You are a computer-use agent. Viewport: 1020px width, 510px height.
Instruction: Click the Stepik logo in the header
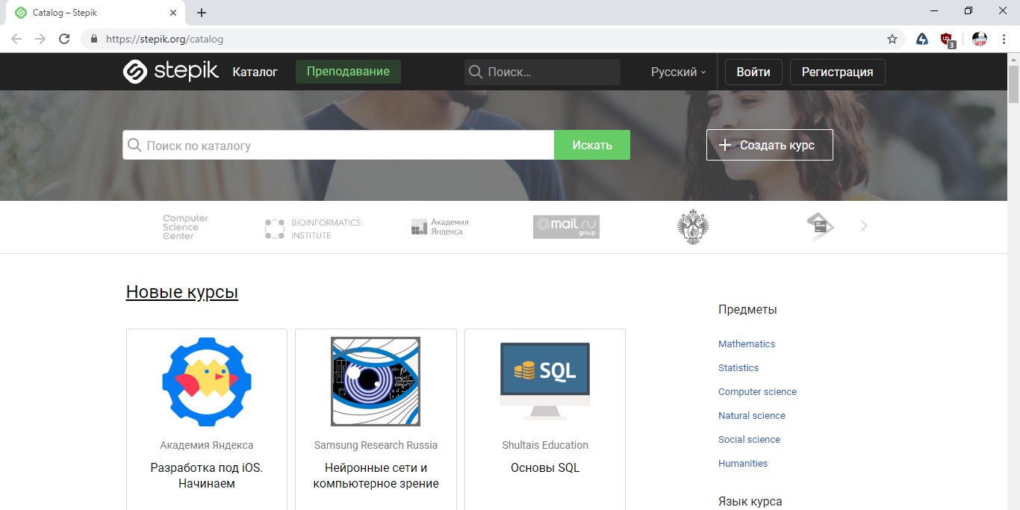[170, 72]
